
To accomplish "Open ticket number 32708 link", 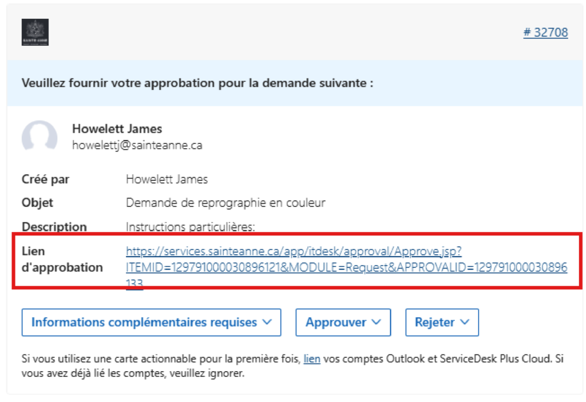I will 545,32.
